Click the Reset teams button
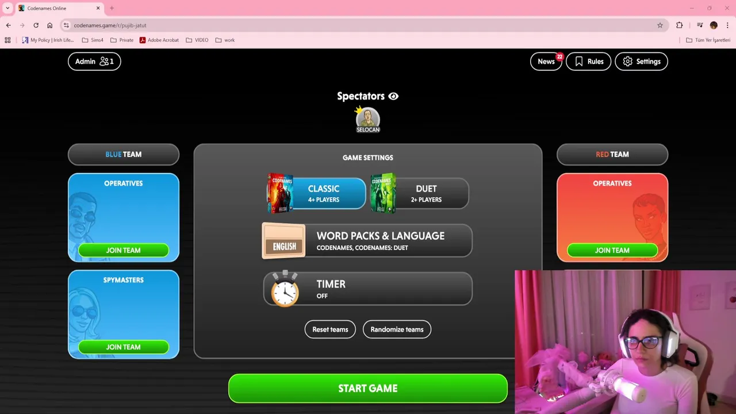 point(330,329)
